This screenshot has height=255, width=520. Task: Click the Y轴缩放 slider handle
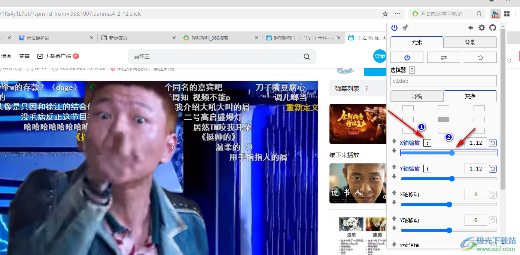coord(452,179)
